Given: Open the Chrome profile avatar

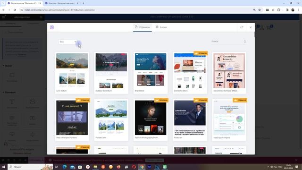Looking at the screenshot, I should [x=293, y=10].
